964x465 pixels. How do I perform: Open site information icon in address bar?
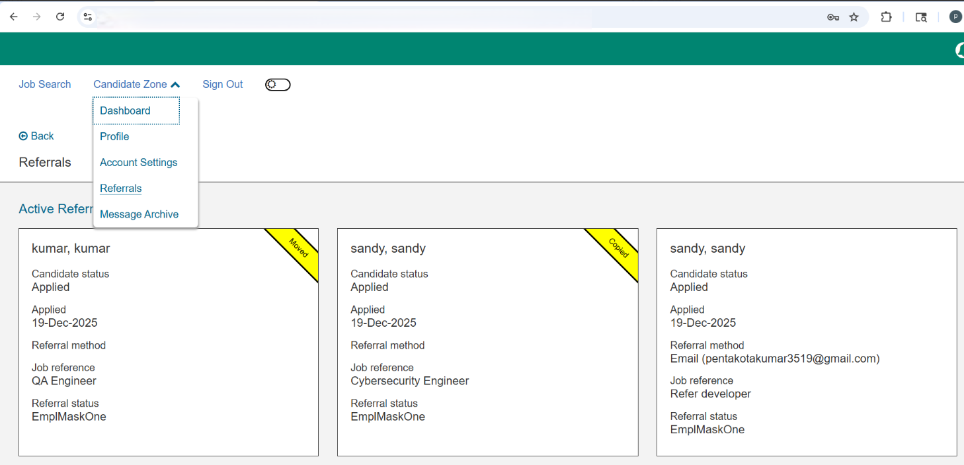click(x=87, y=17)
